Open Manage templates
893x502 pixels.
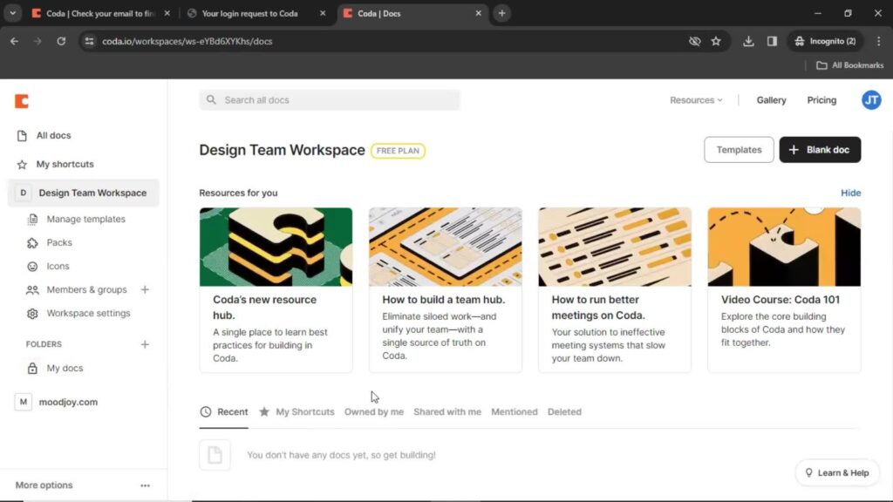pyautogui.click(x=86, y=219)
